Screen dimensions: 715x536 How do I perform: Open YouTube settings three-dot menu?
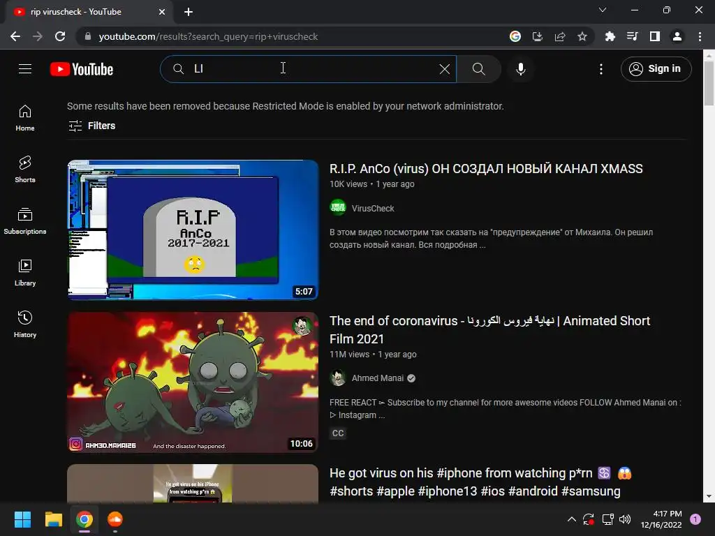click(x=601, y=69)
